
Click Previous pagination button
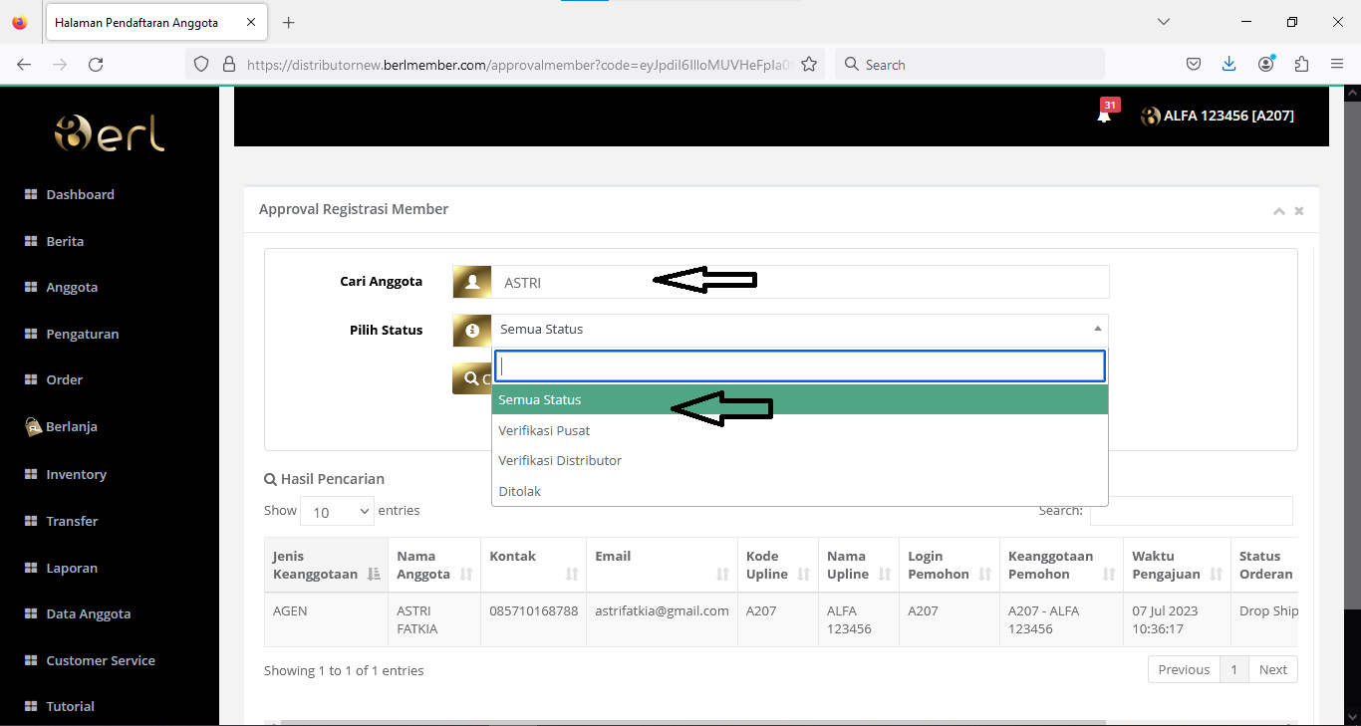click(1184, 669)
